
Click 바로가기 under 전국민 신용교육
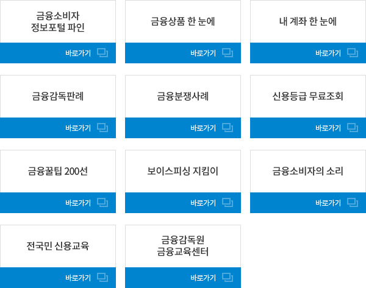[78, 278]
